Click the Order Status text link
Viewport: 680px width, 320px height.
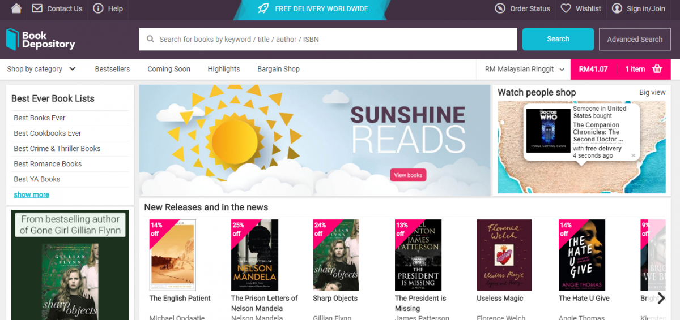530,8
